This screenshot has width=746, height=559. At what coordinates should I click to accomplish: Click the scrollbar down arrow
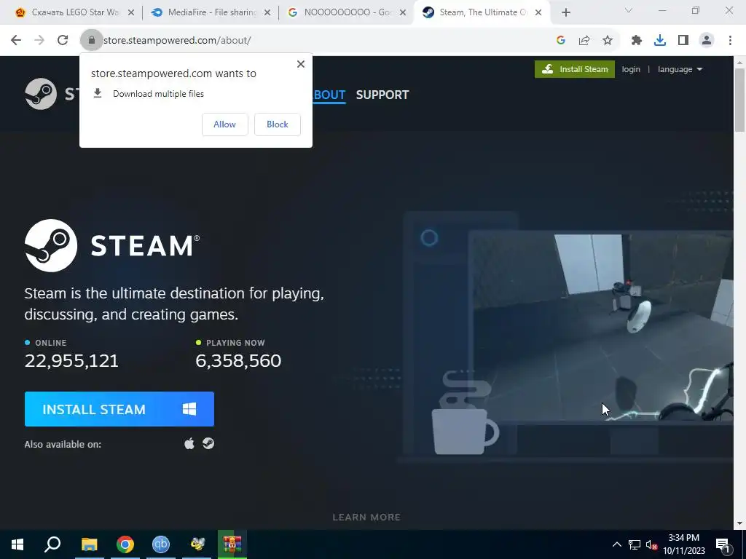[x=740, y=523]
